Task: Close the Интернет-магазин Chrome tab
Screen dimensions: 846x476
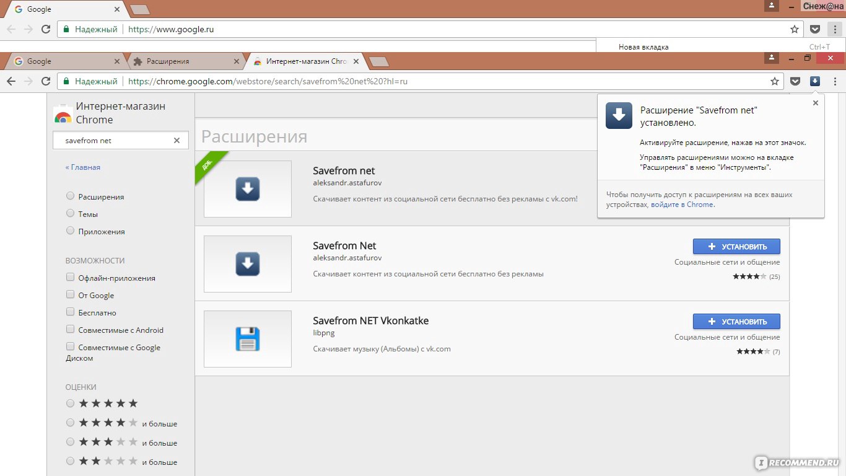Action: point(355,61)
